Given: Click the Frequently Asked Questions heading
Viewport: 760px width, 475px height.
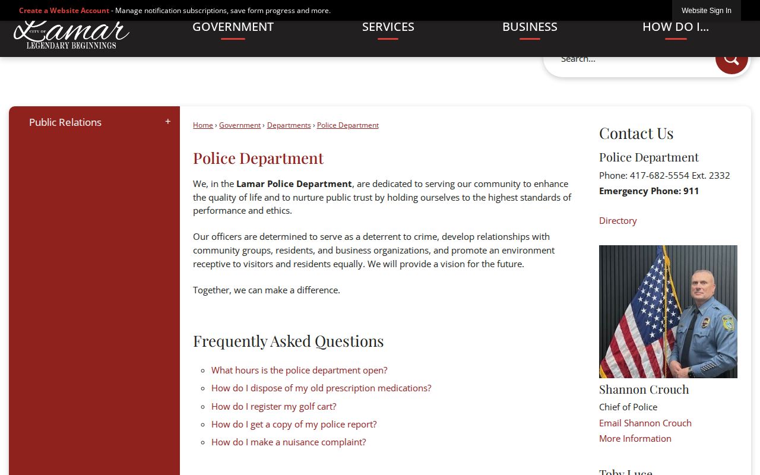Looking at the screenshot, I should 289,341.
